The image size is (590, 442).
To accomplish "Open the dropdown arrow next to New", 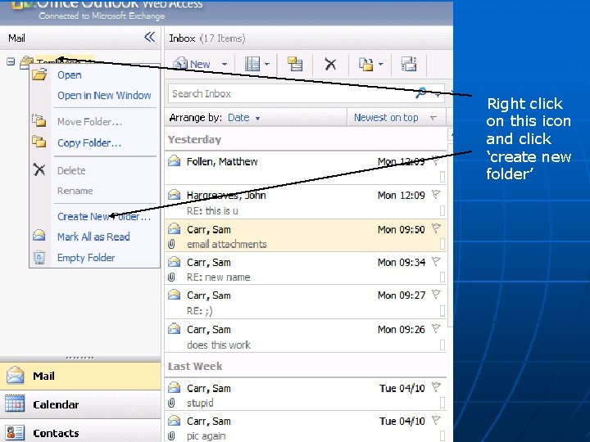I will (225, 65).
